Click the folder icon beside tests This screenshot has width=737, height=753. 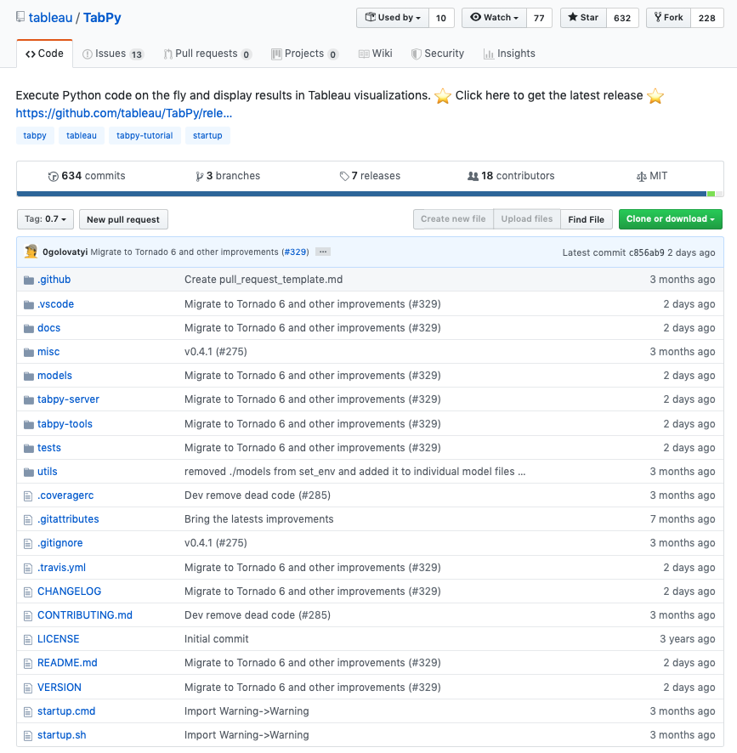point(29,448)
